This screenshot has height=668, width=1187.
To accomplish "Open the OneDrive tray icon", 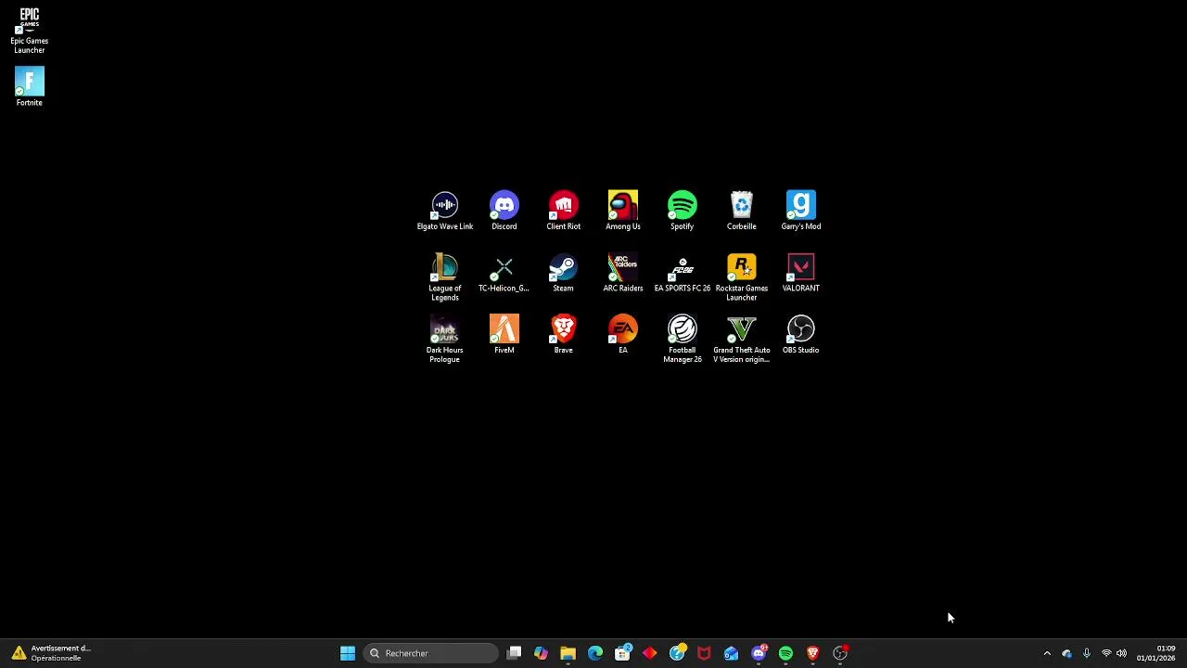I will pyautogui.click(x=1066, y=653).
